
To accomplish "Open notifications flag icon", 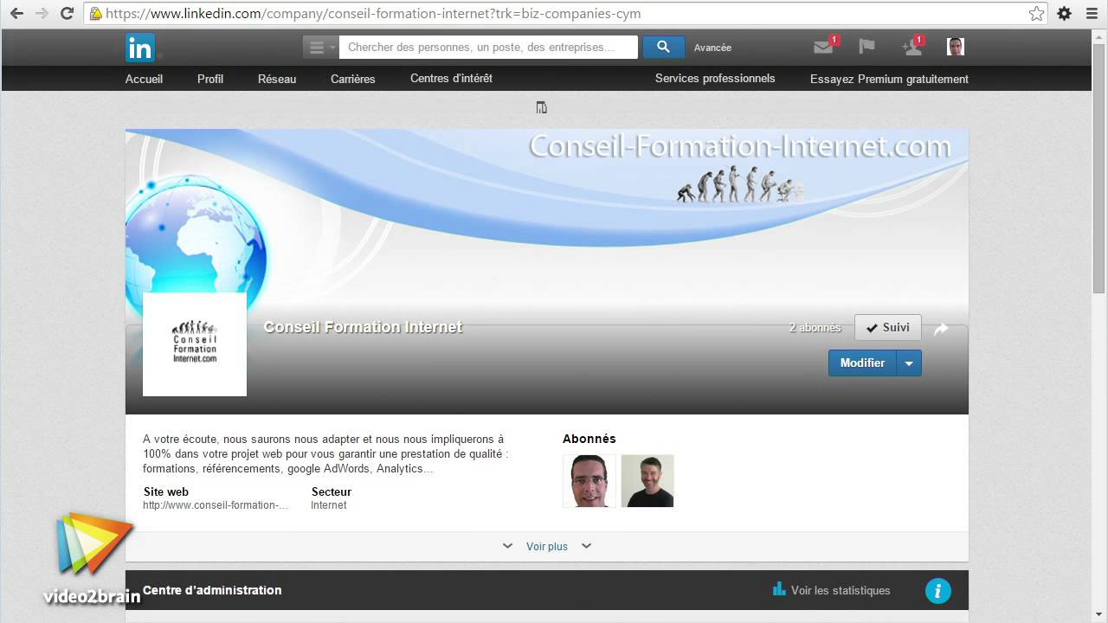I will coord(866,47).
